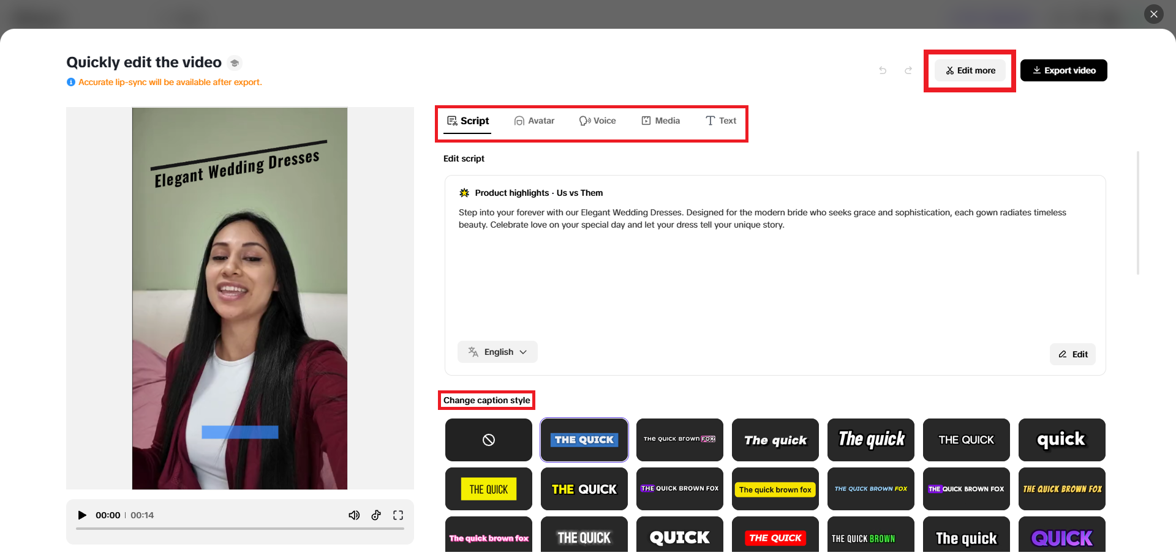Click the lip-sync info icon
Viewport: 1176px width, 558px height.
tap(71, 82)
